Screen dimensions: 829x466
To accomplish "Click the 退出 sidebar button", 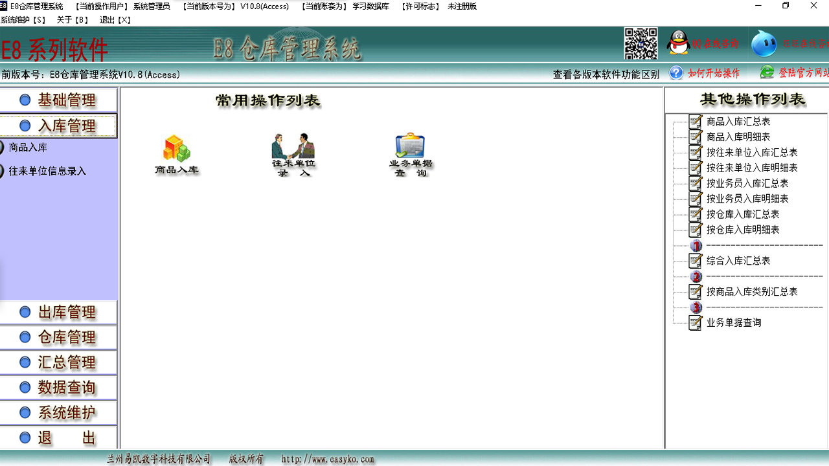I will (58, 438).
